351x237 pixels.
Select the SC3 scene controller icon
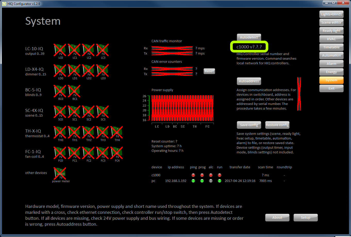pyautogui.click(x=102, y=111)
